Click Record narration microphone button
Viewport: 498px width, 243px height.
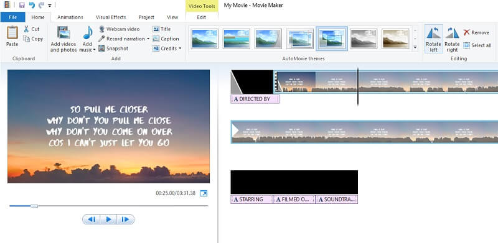click(x=121, y=39)
